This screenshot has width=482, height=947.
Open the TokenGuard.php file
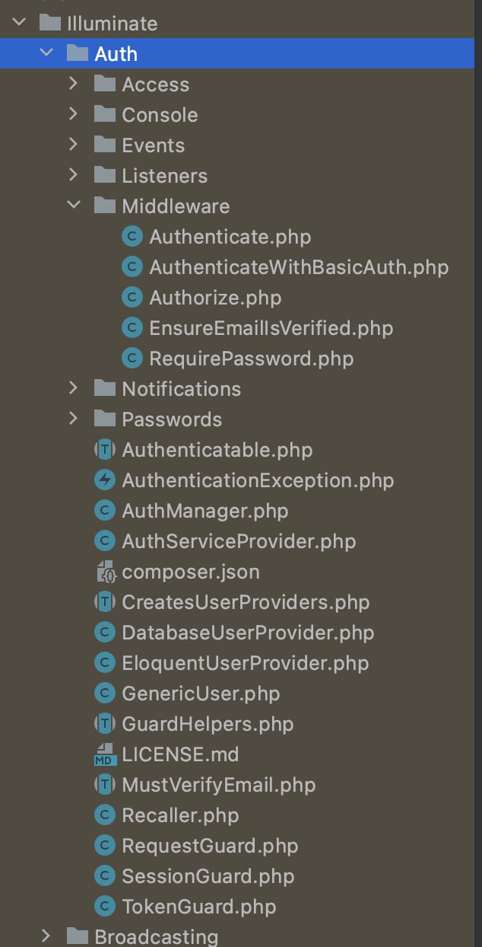coord(198,907)
